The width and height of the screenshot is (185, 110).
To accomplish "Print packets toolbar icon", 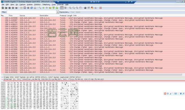I will (35, 8).
